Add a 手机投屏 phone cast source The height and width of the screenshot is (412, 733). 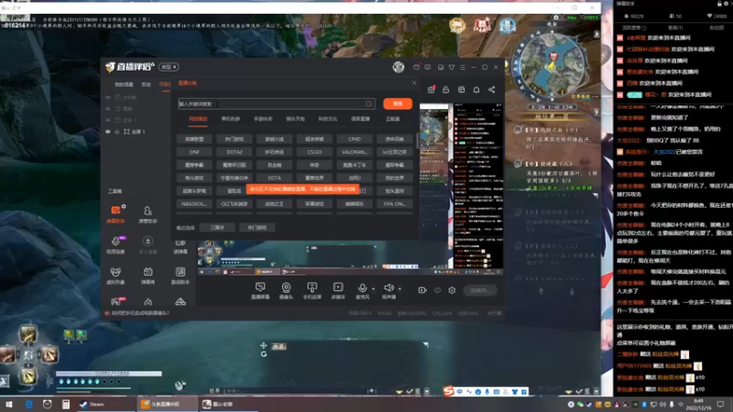tap(312, 290)
